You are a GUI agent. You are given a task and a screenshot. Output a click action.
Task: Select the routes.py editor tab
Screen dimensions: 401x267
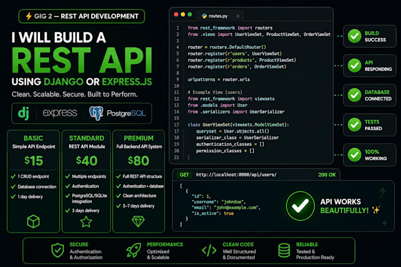(x=220, y=16)
